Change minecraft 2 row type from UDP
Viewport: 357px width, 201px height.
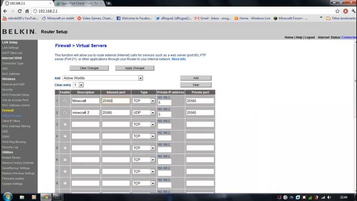144,113
